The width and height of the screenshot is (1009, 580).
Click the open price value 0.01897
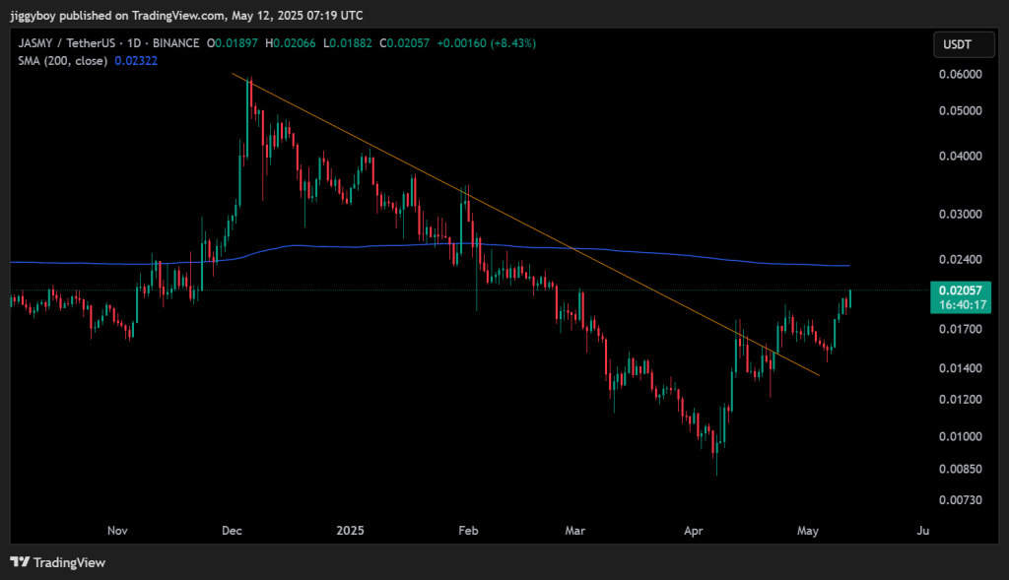[236, 43]
